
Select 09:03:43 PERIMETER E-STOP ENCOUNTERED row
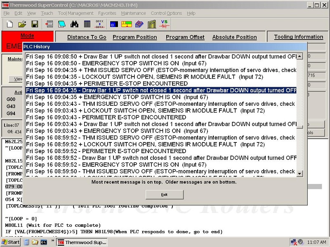click(x=161, y=117)
